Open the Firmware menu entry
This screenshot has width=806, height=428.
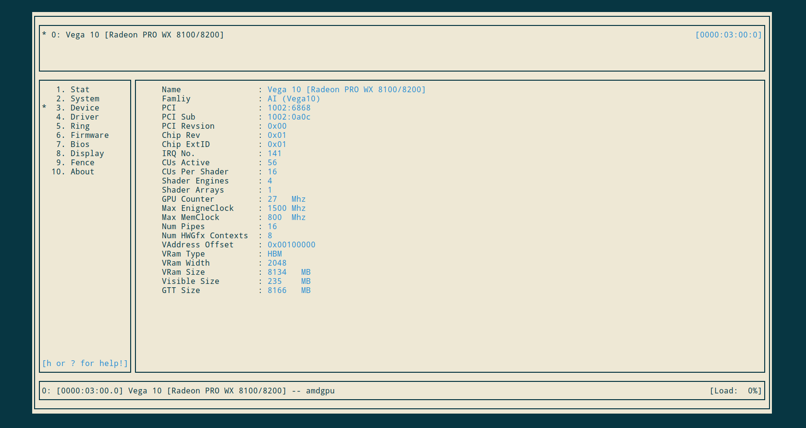tap(83, 135)
